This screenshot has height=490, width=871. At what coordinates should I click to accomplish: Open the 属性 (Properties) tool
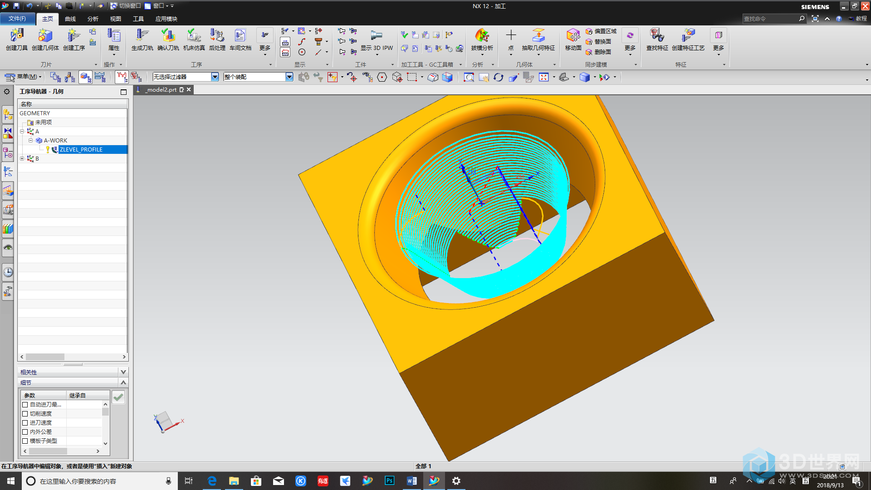(114, 39)
